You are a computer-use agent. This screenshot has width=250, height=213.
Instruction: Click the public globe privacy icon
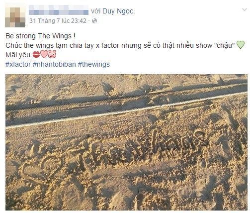point(94,21)
